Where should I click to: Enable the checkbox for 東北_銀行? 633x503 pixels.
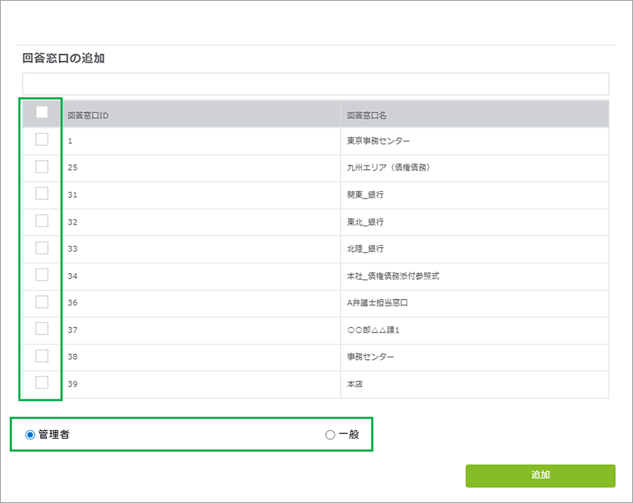pos(42,221)
